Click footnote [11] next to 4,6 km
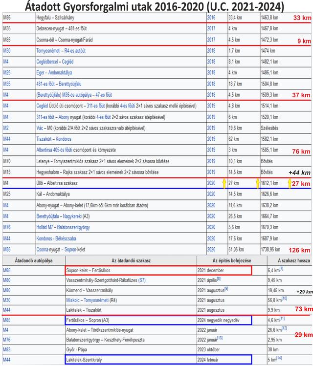 [x=282, y=319]
